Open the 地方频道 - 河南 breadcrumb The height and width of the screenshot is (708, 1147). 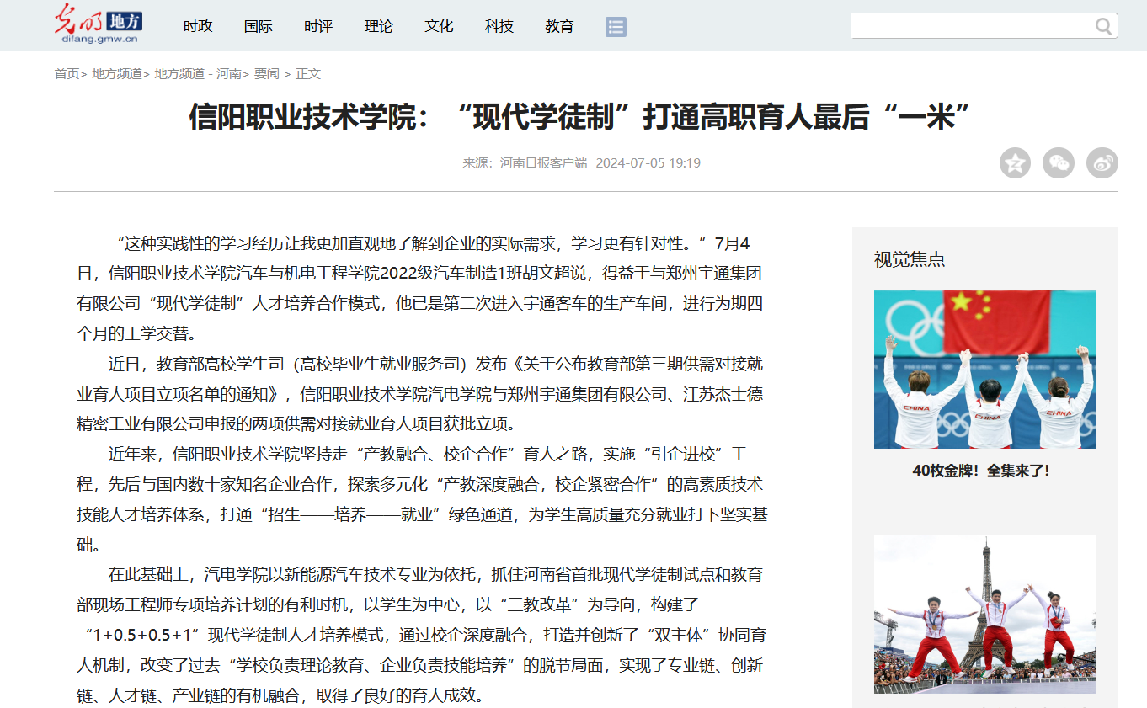197,74
